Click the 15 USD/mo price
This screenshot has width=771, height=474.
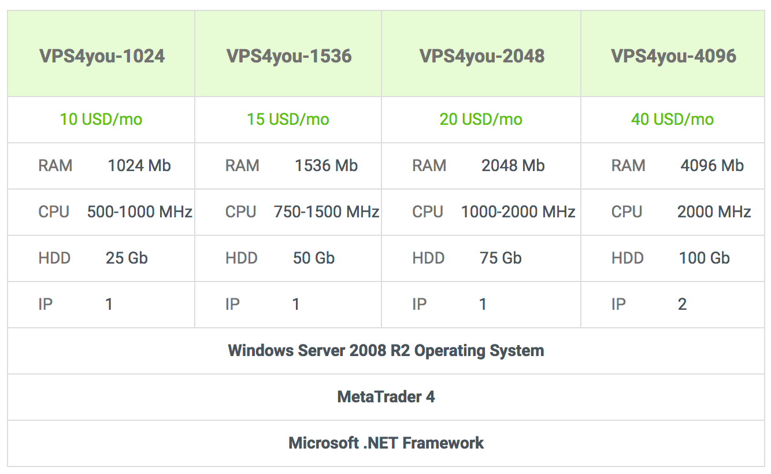click(288, 120)
